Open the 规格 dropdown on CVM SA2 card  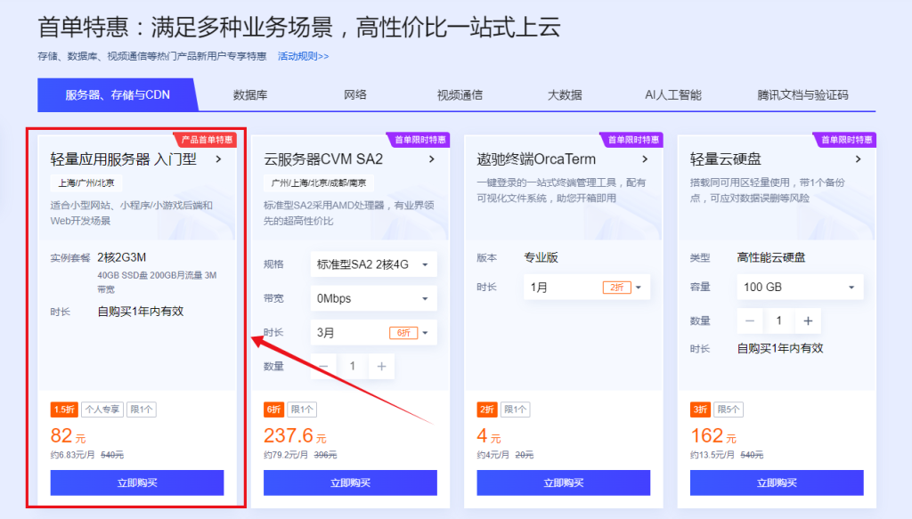coord(373,264)
